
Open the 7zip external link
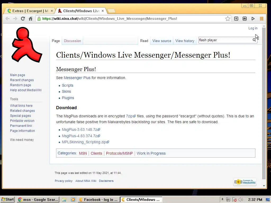point(131,116)
